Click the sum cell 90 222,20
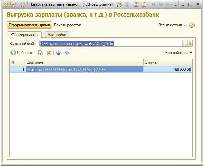The height and width of the screenshot is (166, 204). (x=168, y=70)
